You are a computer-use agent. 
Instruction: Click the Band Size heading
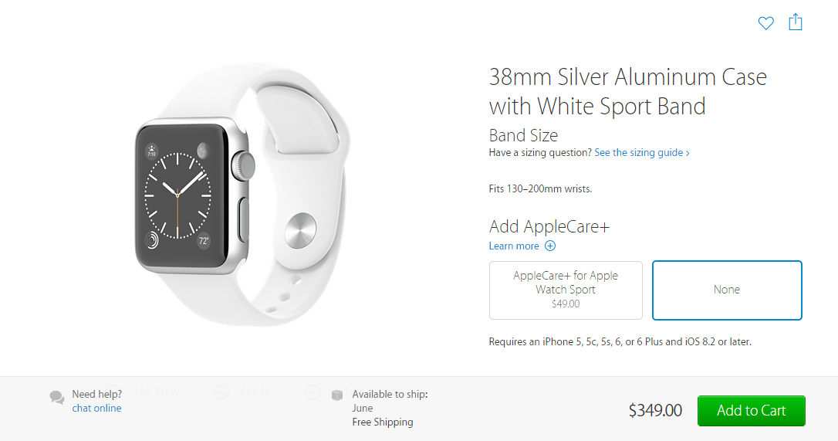point(523,135)
